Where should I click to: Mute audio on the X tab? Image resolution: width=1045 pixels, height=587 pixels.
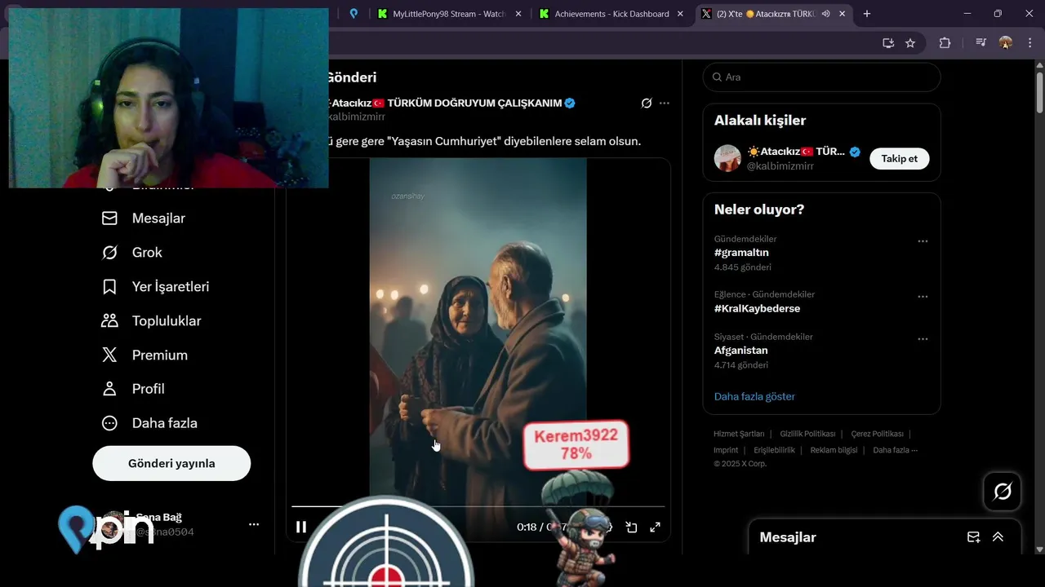[x=826, y=14]
